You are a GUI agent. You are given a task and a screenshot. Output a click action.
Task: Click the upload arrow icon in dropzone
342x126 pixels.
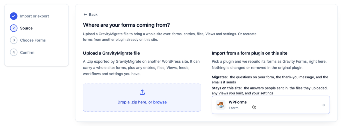tap(142, 92)
